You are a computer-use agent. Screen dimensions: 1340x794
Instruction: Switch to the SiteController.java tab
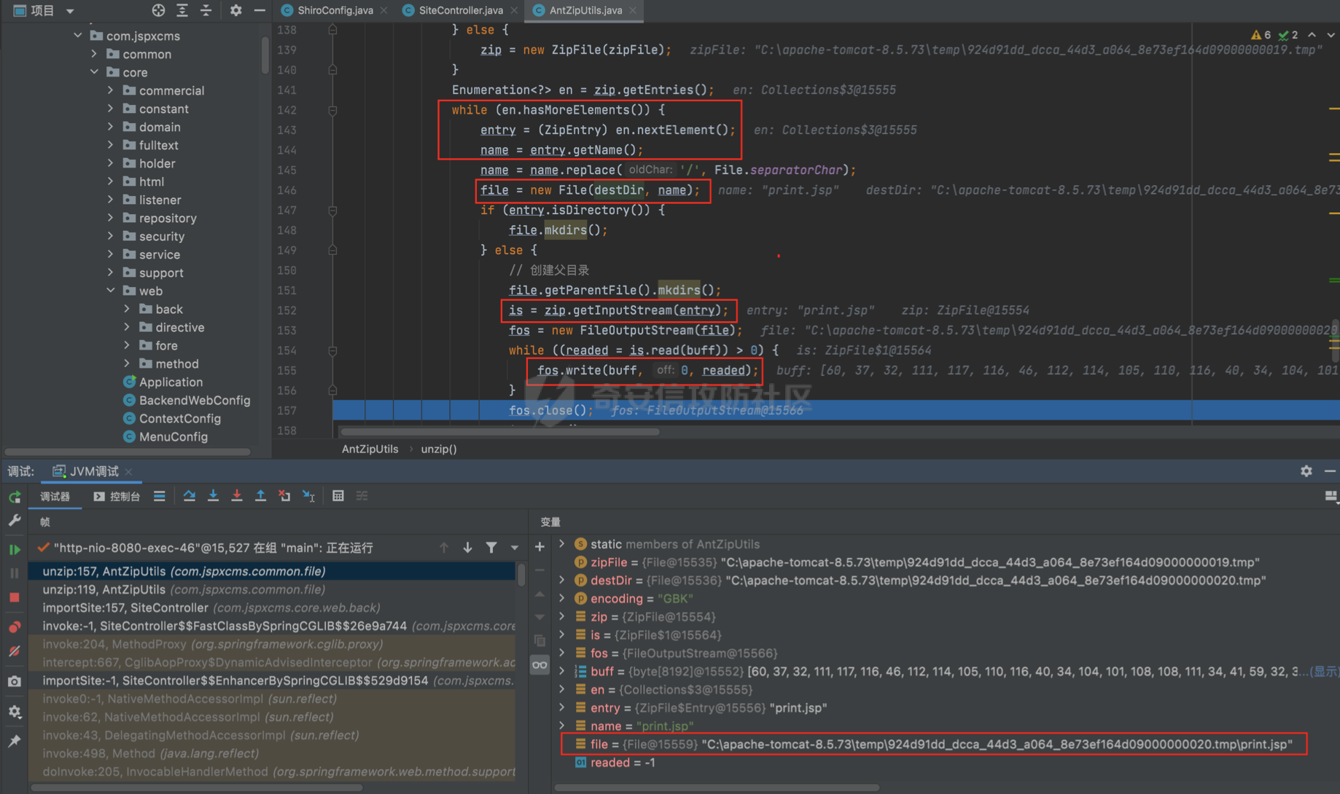(460, 10)
